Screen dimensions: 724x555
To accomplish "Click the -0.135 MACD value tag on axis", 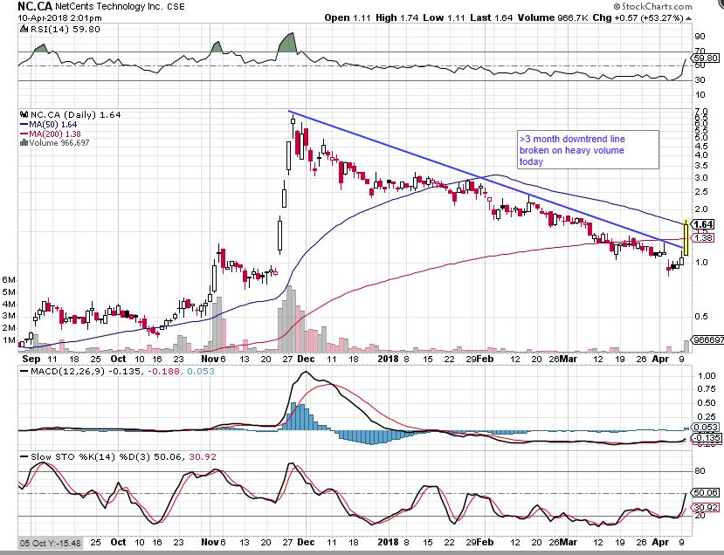I will coord(706,438).
